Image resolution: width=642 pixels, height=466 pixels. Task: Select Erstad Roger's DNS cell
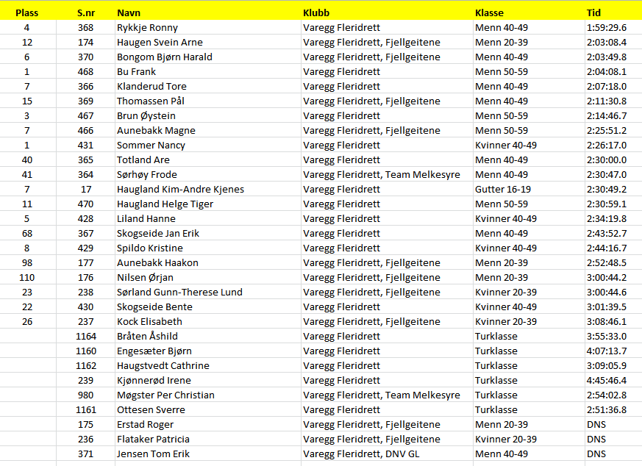click(596, 424)
